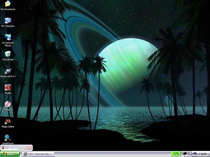Switch to the TWW - Post your desktop taskbar window
Screen dimensions: 210x157
38,154
